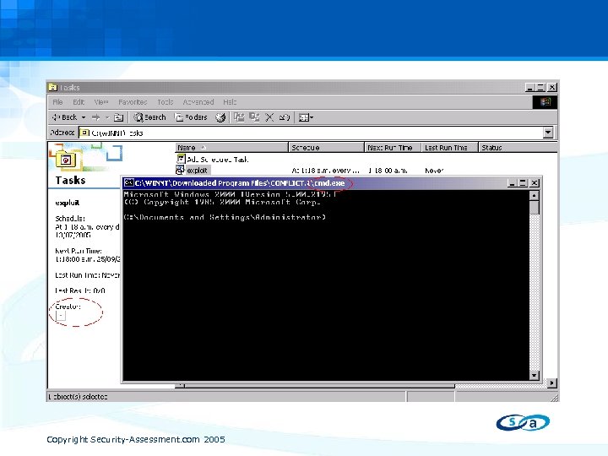Click the 'Tasks' heading in left pane
Screen dimensions: 608x456
pyautogui.click(x=70, y=181)
